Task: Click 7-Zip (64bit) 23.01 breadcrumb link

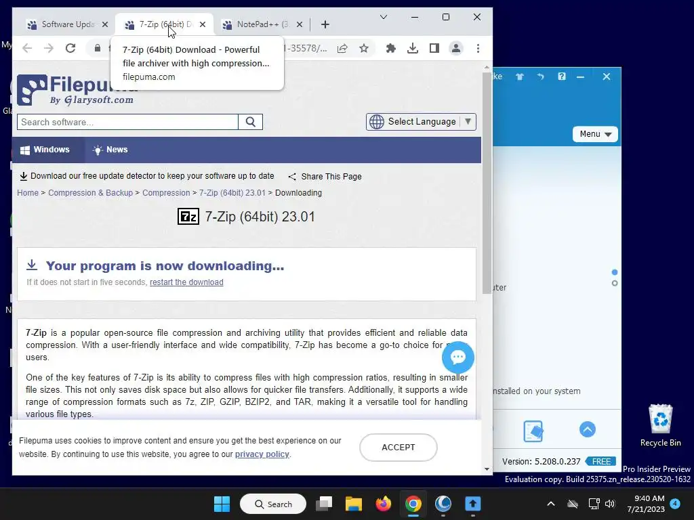Action: tap(232, 193)
